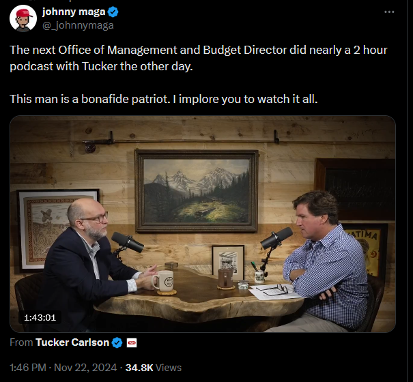This screenshot has width=413, height=382.
Task: Click the bonafide patriot sentence
Action: pyautogui.click(x=164, y=99)
